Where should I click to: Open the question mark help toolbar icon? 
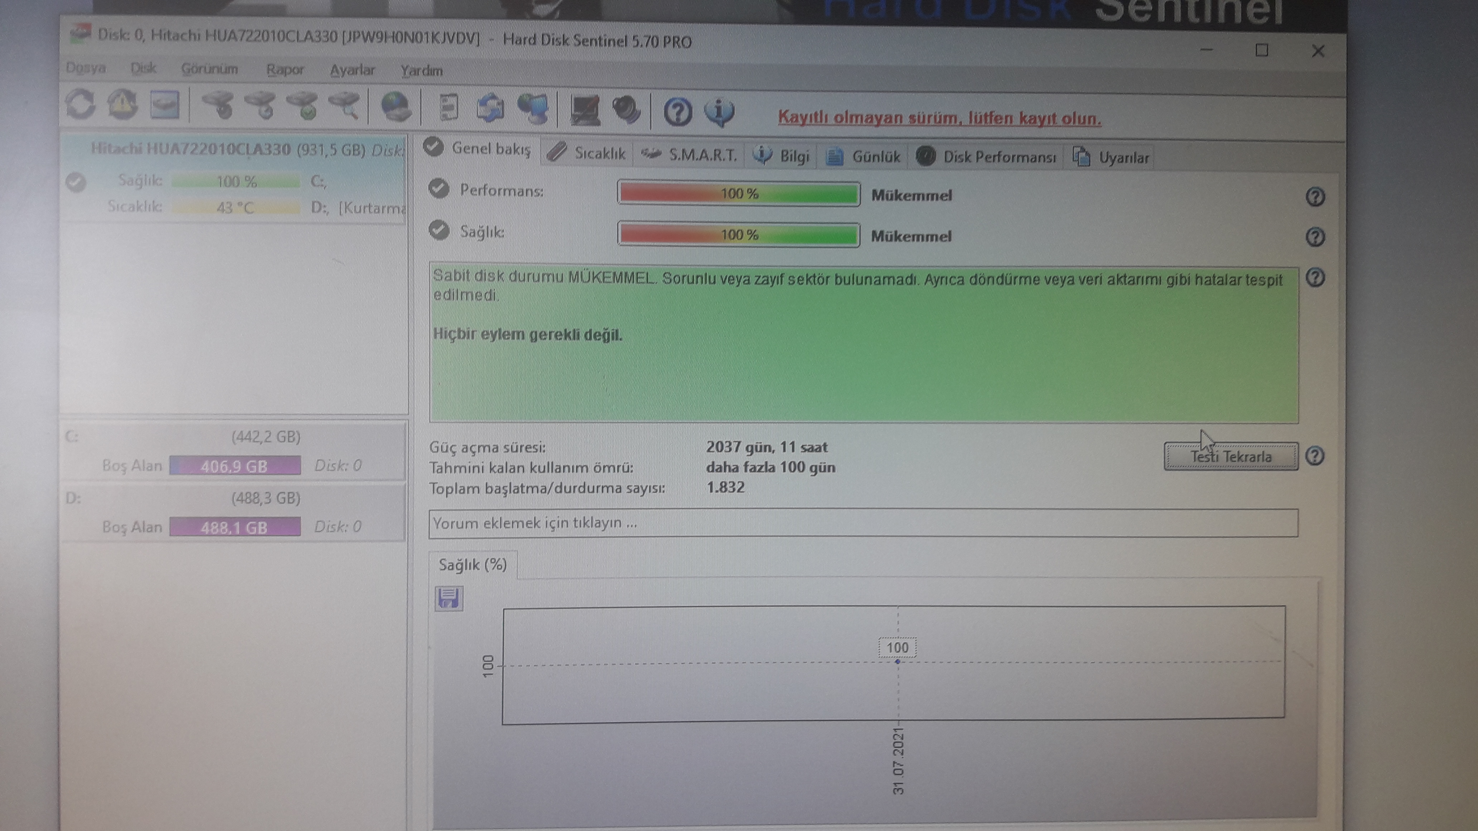(x=678, y=111)
